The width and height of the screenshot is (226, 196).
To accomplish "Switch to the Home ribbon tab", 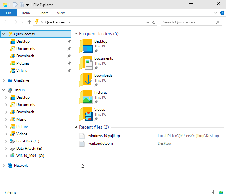I will pyautogui.click(x=26, y=13).
